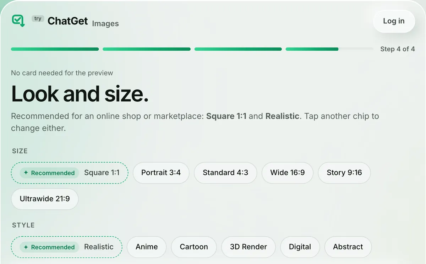
Task: Click the Recommended sparkle icon in Realistic chip
Action: (26, 247)
